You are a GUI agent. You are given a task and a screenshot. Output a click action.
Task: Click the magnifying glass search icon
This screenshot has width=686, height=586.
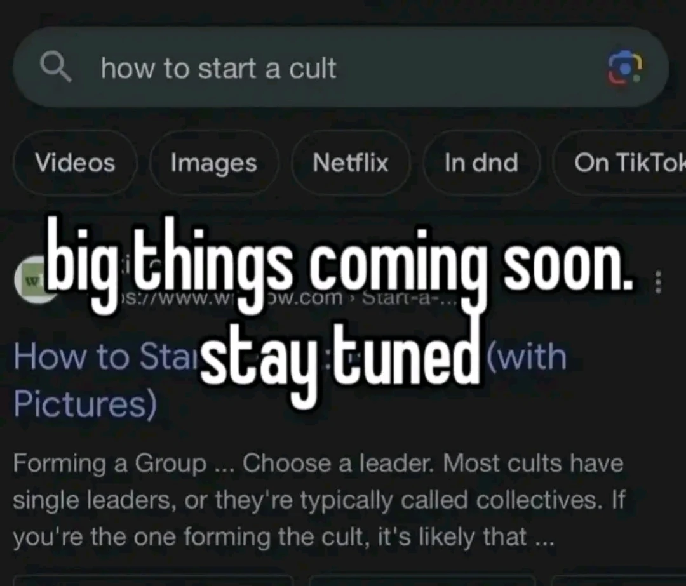click(x=55, y=67)
